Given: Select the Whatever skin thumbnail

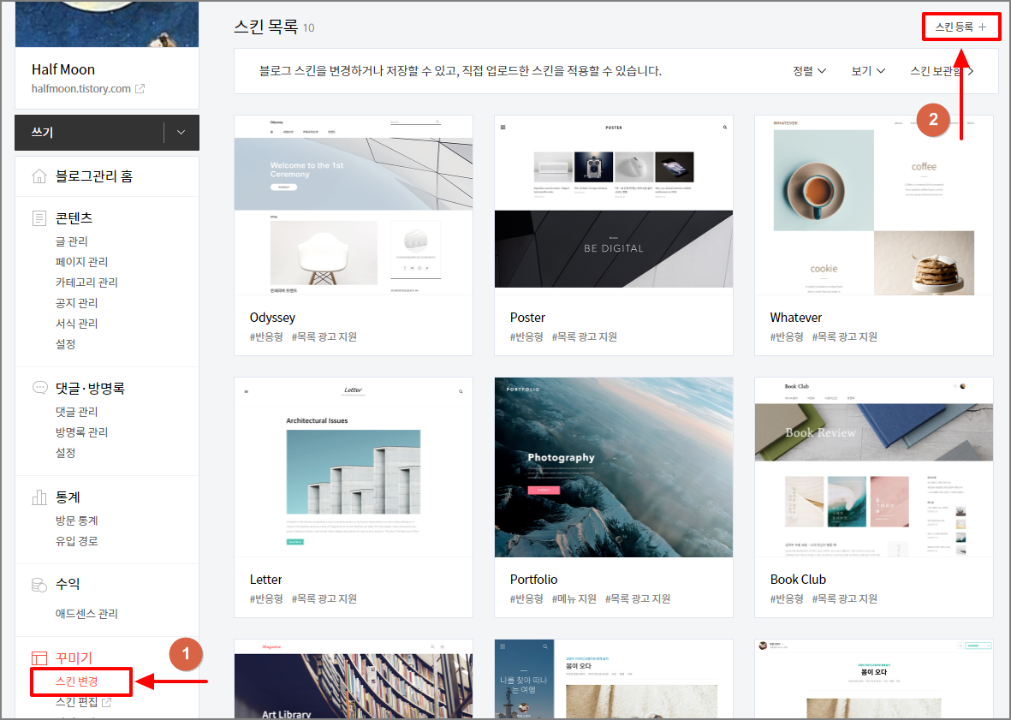Looking at the screenshot, I should [x=874, y=205].
